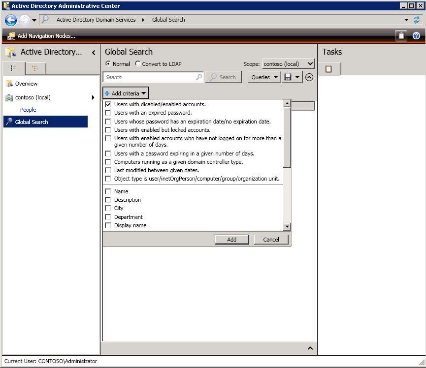Open People node in navigation
The width and height of the screenshot is (426, 368).
pyautogui.click(x=28, y=110)
